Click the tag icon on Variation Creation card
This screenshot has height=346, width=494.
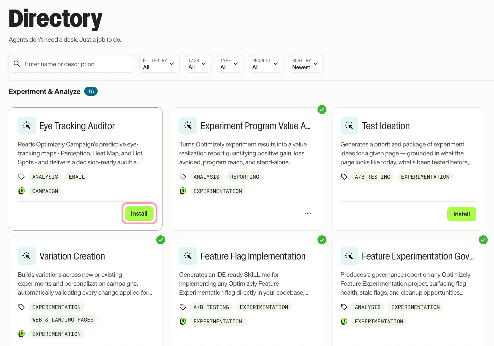[22, 307]
